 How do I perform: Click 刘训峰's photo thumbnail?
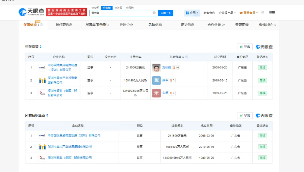pos(156,67)
